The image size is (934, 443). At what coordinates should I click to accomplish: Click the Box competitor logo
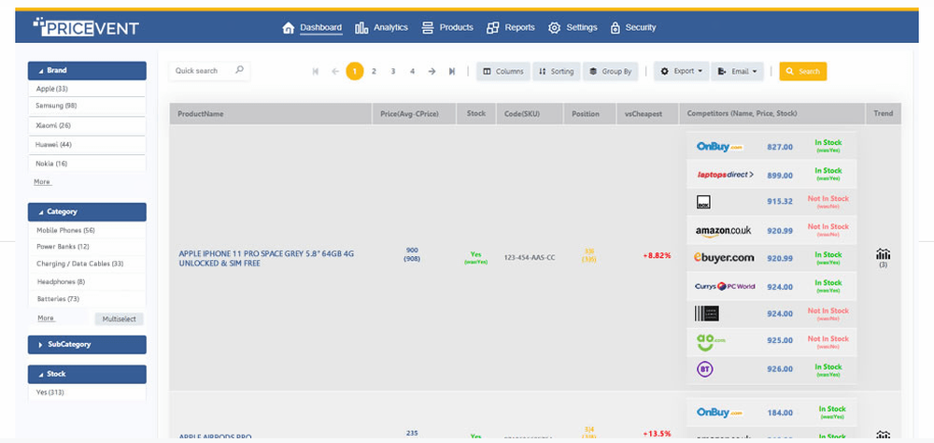coord(703,202)
